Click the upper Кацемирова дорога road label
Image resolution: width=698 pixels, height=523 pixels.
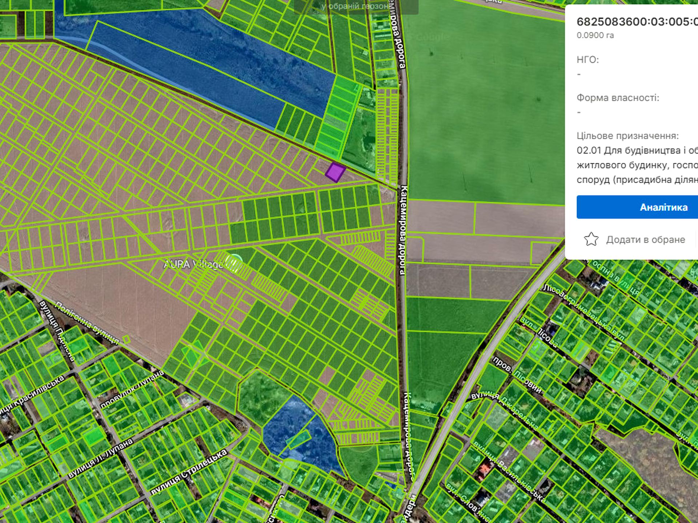pos(398,36)
